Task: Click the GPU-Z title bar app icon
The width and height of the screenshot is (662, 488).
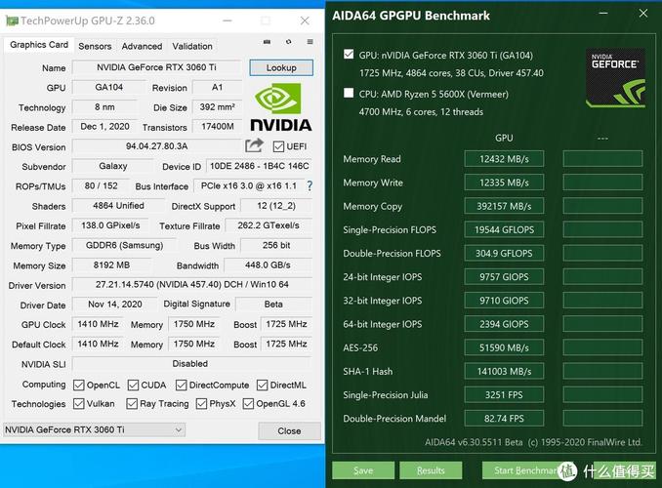Action: click(12, 20)
